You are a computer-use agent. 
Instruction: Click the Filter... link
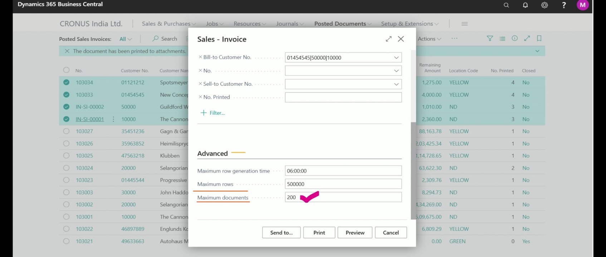[217, 113]
